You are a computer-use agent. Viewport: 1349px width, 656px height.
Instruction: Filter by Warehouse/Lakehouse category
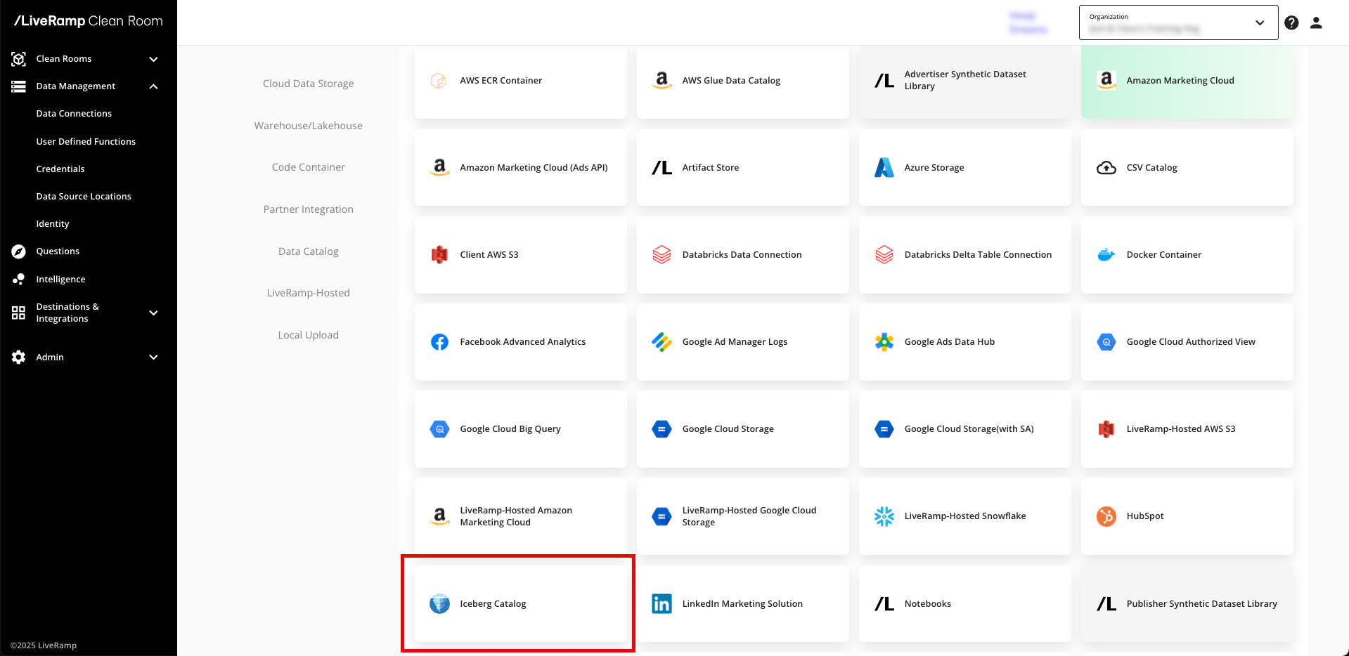pyautogui.click(x=308, y=126)
